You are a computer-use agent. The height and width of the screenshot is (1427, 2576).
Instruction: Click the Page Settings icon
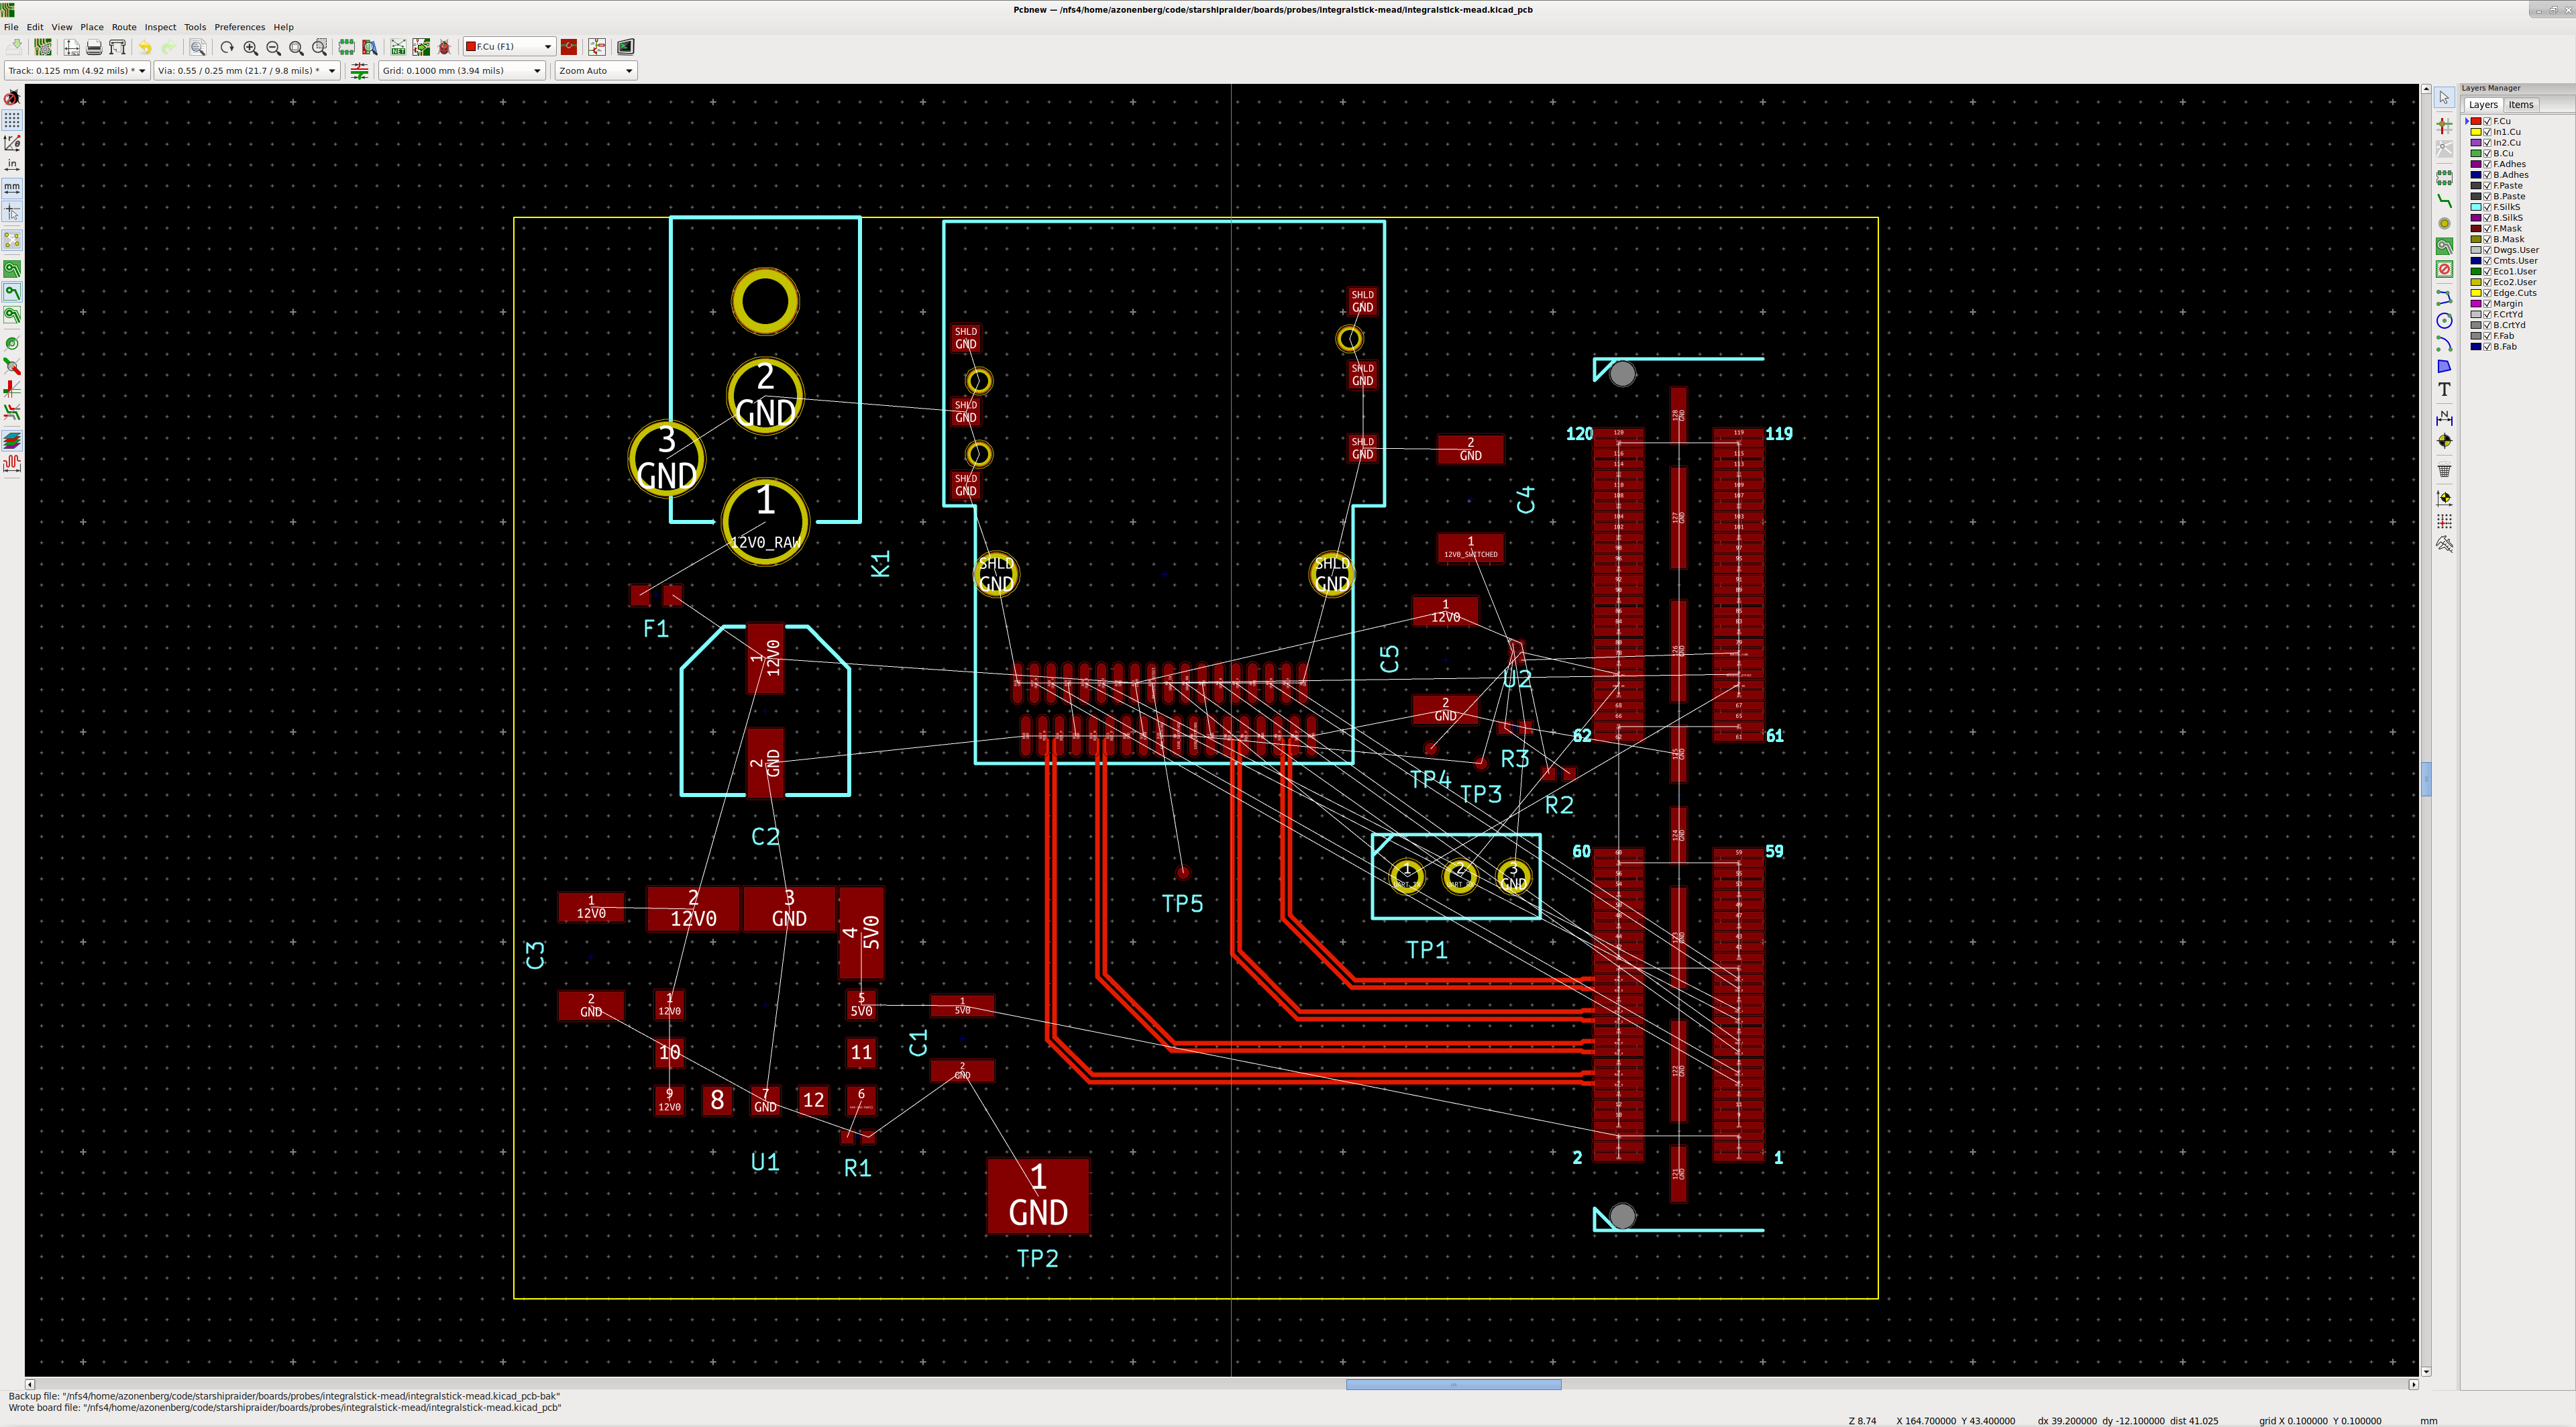tap(71, 47)
